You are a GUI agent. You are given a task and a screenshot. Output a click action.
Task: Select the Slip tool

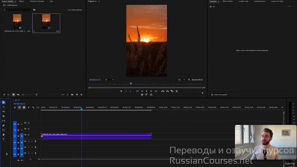click(x=4, y=121)
